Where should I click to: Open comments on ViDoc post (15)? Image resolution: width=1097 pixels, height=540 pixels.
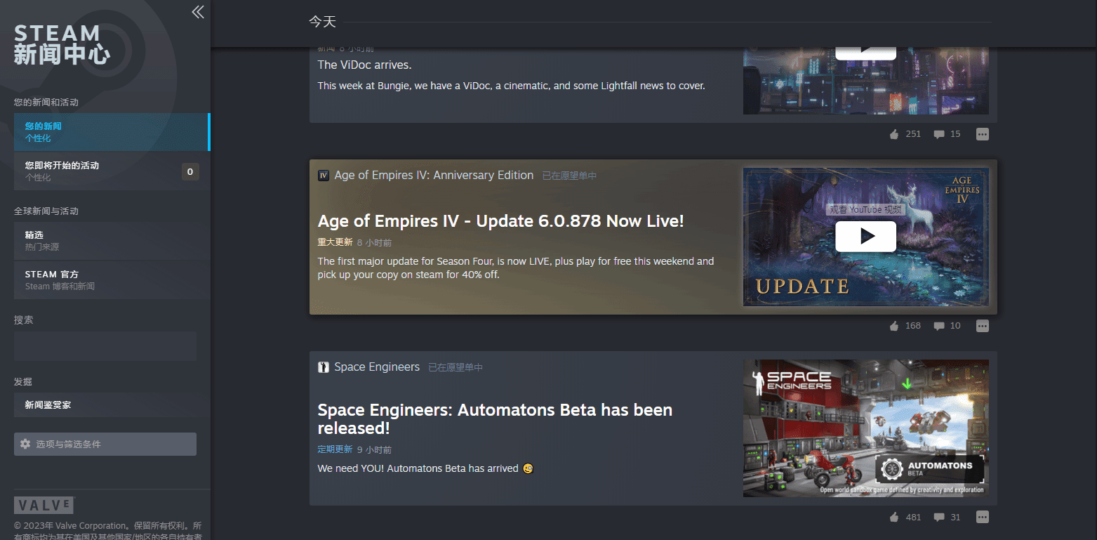tap(947, 134)
